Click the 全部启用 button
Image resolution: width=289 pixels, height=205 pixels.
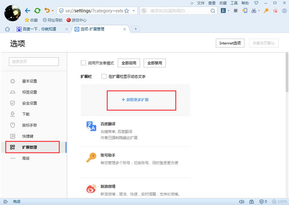point(129,63)
